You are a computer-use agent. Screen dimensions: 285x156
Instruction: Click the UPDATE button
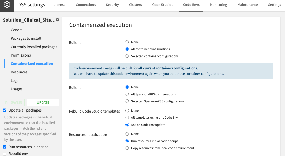click(43, 102)
